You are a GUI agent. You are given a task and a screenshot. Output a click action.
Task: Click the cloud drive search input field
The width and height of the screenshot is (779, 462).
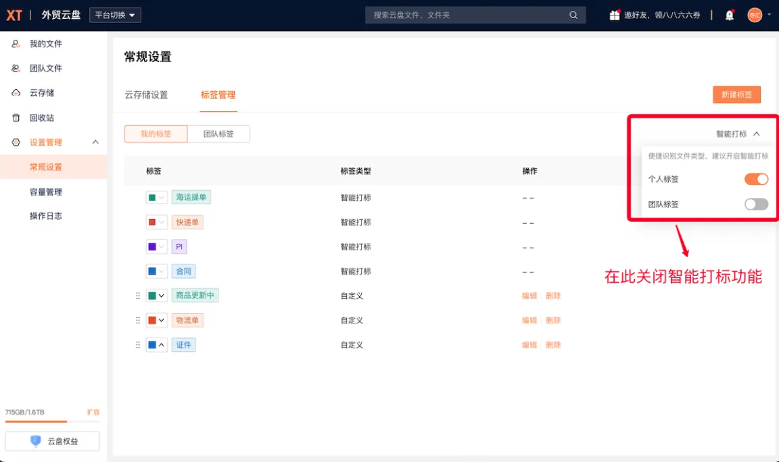pyautogui.click(x=467, y=15)
